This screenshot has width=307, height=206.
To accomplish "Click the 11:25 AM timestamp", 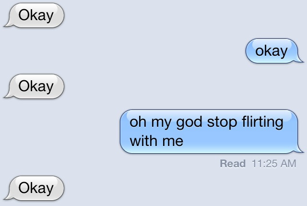I will 274,163.
